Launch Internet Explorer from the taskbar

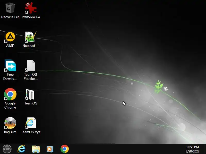coord(21,149)
